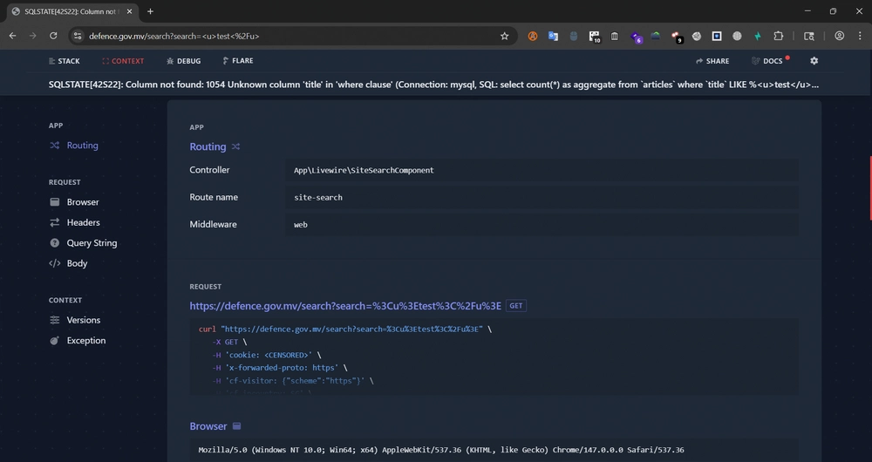Open the trash can extension icon
872x462 pixels.
pos(615,36)
